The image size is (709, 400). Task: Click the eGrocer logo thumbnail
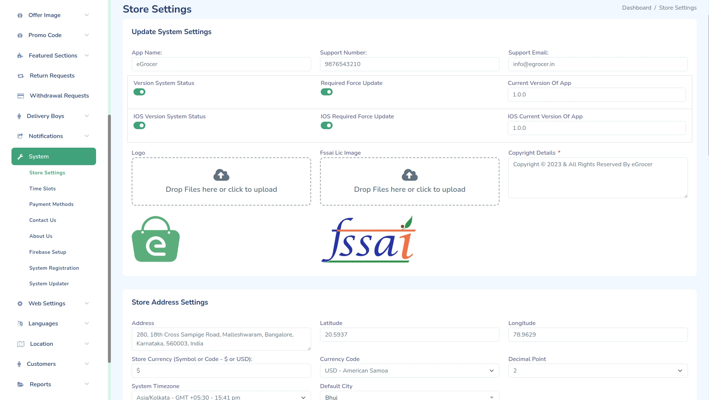point(156,239)
